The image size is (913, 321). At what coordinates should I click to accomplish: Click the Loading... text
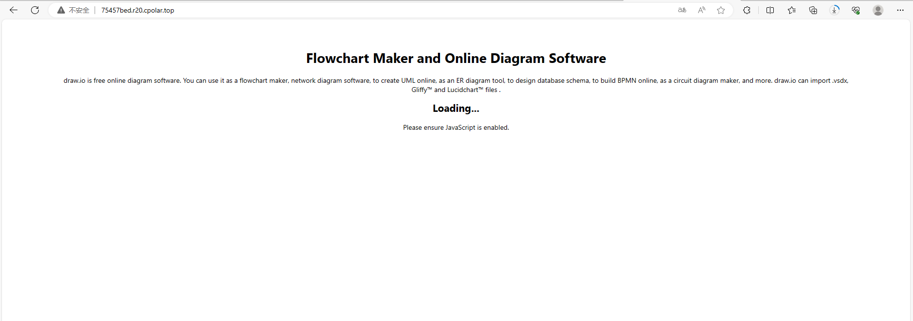point(456,108)
